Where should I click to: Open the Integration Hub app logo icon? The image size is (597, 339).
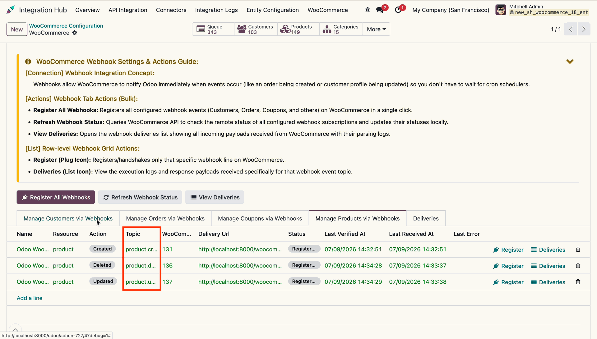pyautogui.click(x=11, y=10)
